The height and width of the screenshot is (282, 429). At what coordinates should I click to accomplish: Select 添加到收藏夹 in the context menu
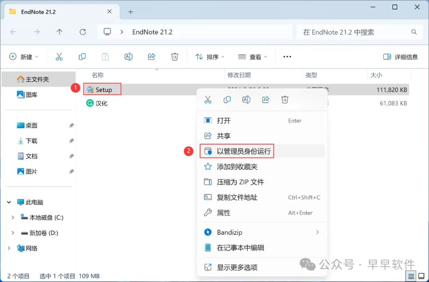(262, 167)
